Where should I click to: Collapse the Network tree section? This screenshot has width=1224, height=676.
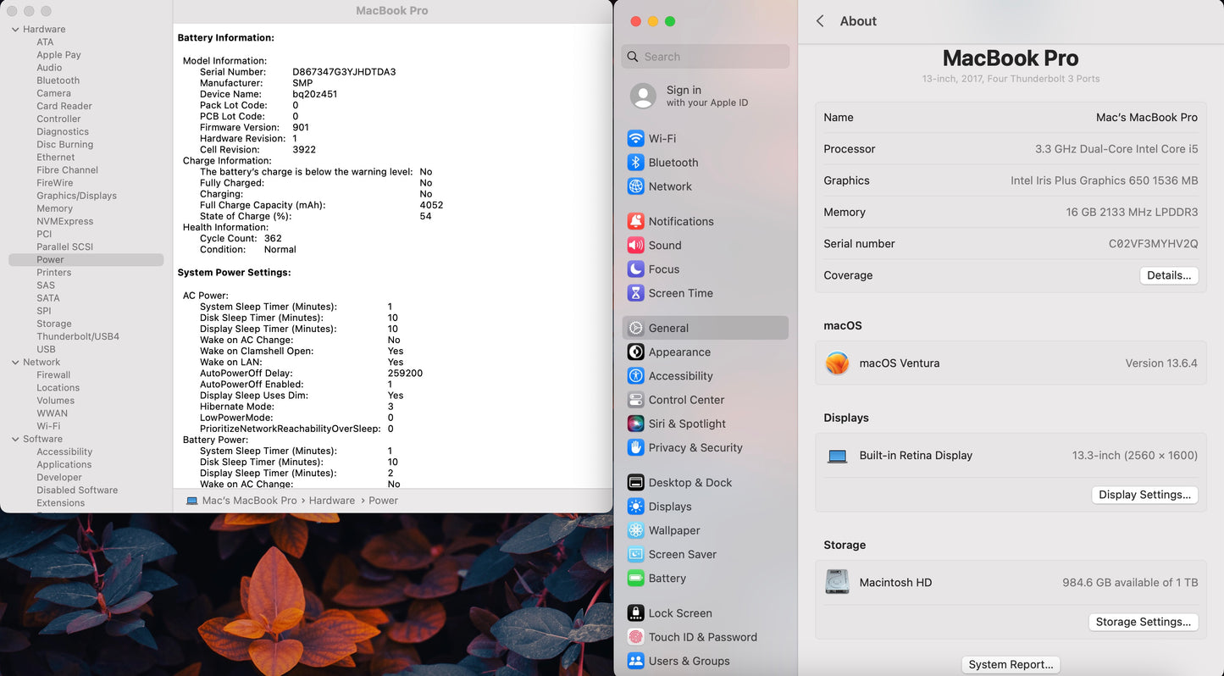pyautogui.click(x=15, y=363)
